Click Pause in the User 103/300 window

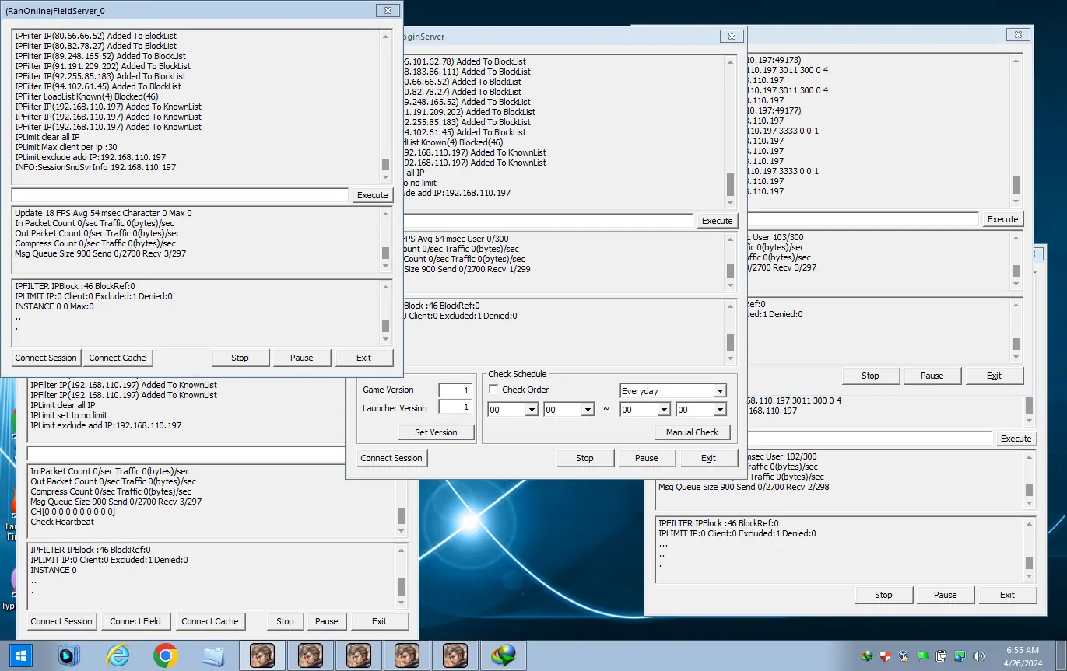pos(932,376)
